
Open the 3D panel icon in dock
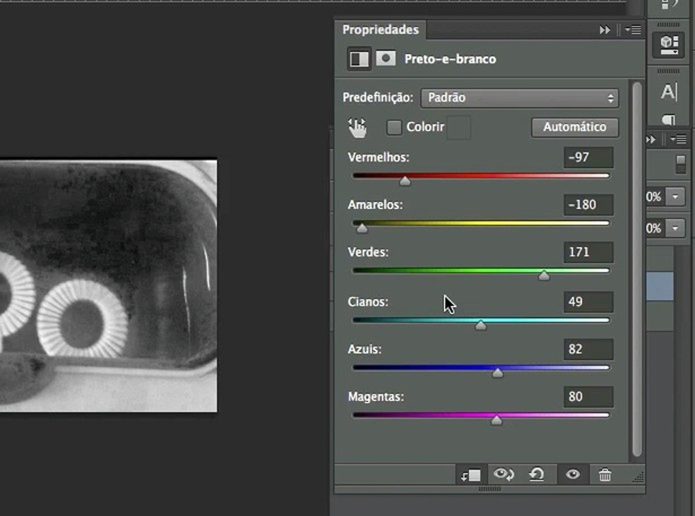click(668, 44)
